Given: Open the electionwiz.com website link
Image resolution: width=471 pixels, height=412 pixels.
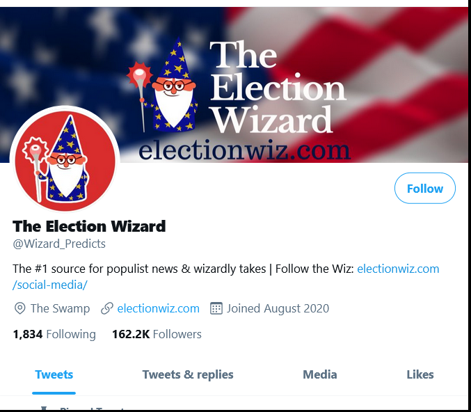Looking at the screenshot, I should coord(159,308).
